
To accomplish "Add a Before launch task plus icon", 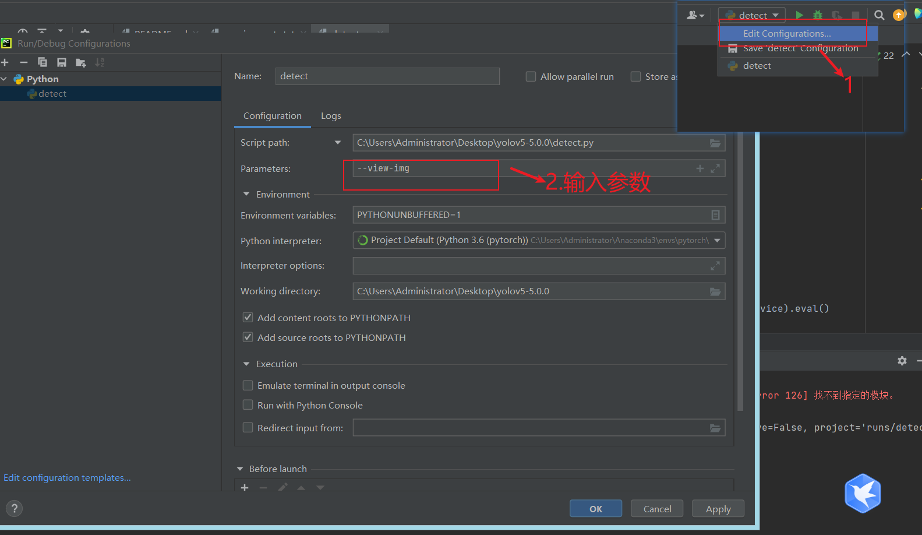I will pos(245,487).
